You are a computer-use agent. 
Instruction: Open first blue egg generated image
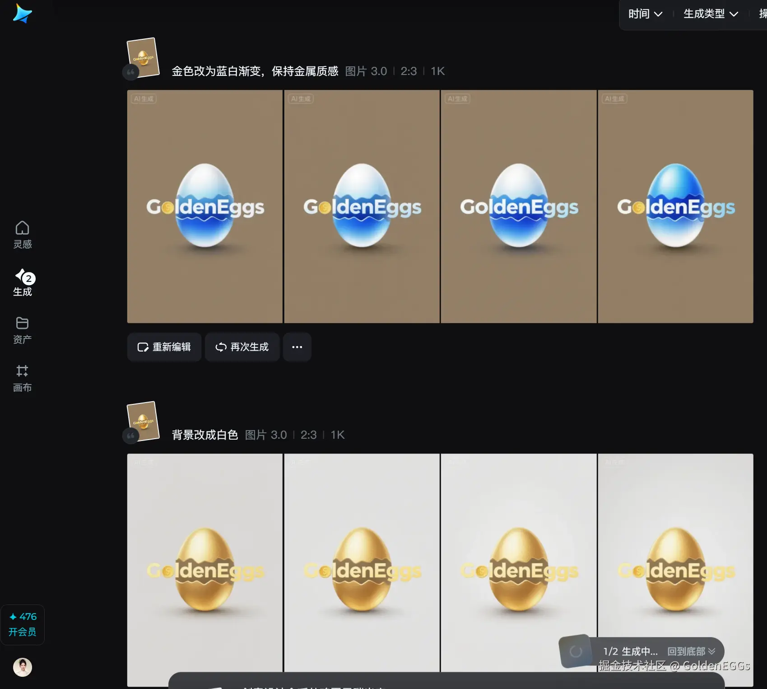coord(205,206)
